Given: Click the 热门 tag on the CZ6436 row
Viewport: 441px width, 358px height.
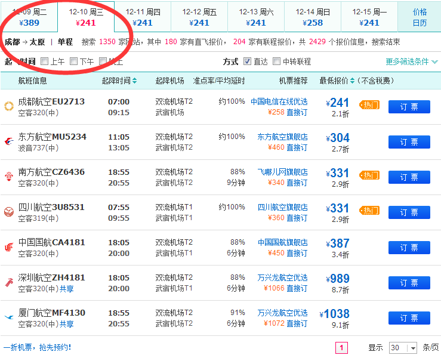Looking at the screenshot, I should click(x=369, y=175).
